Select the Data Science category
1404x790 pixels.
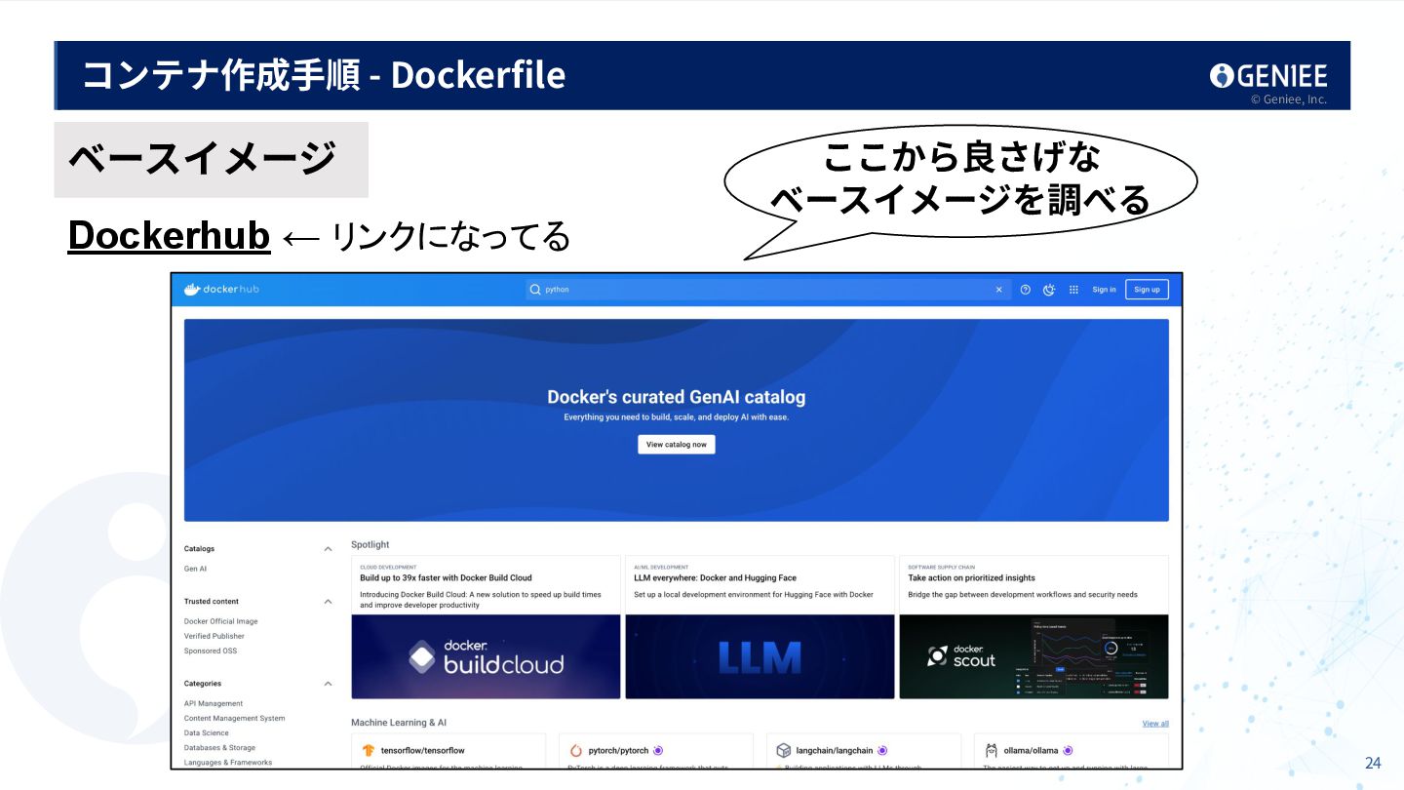pyautogui.click(x=207, y=732)
